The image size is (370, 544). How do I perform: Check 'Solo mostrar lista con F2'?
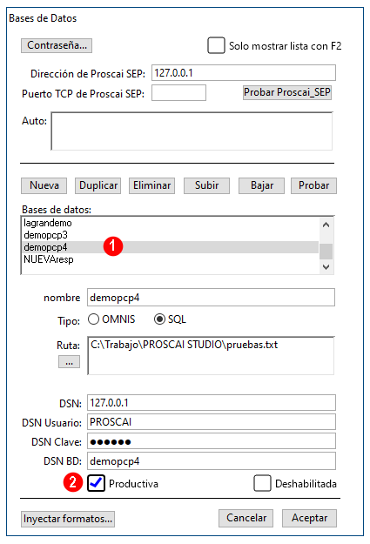216,45
